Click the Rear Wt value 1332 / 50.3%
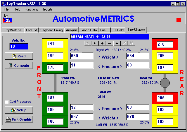The height and width of the screenshot is (132, 187). [149, 83]
